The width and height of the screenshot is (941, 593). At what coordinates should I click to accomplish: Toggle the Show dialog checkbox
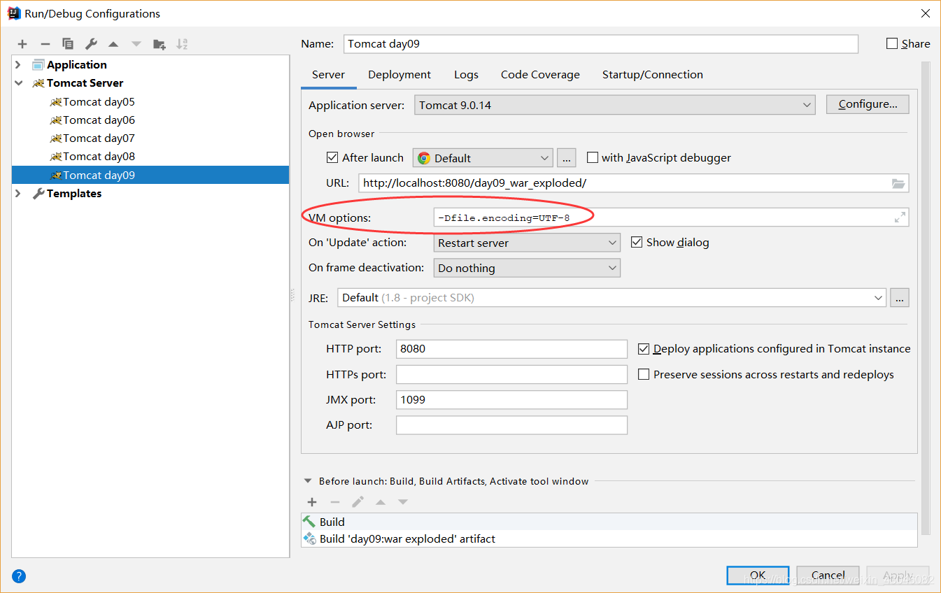point(637,242)
